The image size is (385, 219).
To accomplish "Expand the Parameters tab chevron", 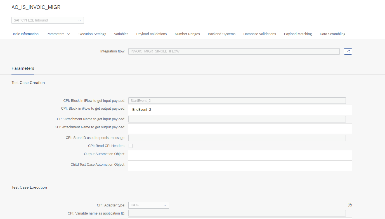I will point(68,34).
